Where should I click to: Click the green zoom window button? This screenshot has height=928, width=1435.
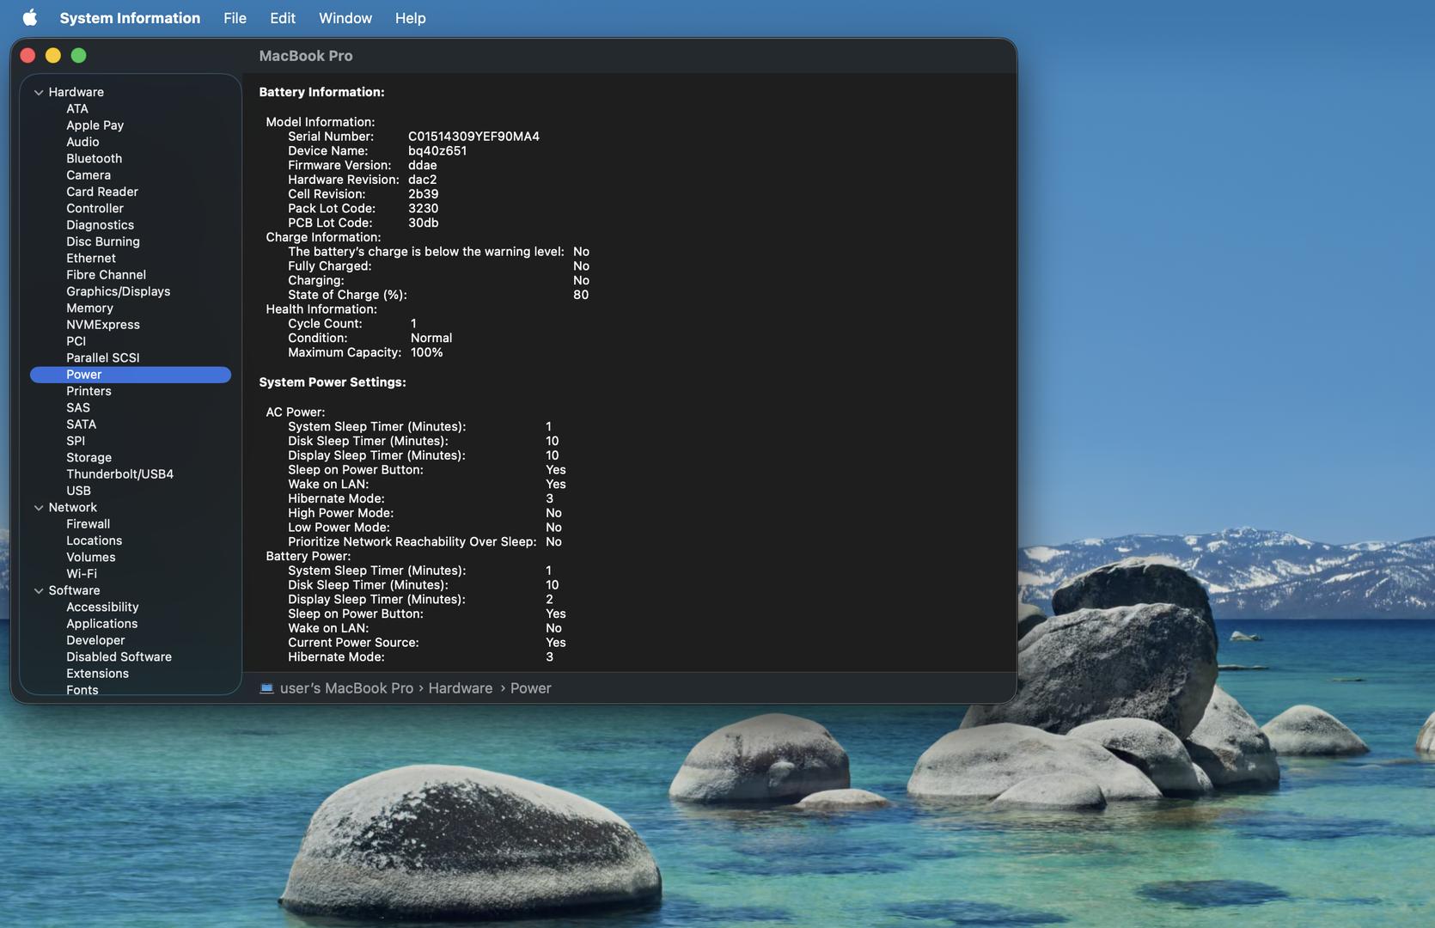[x=78, y=56]
